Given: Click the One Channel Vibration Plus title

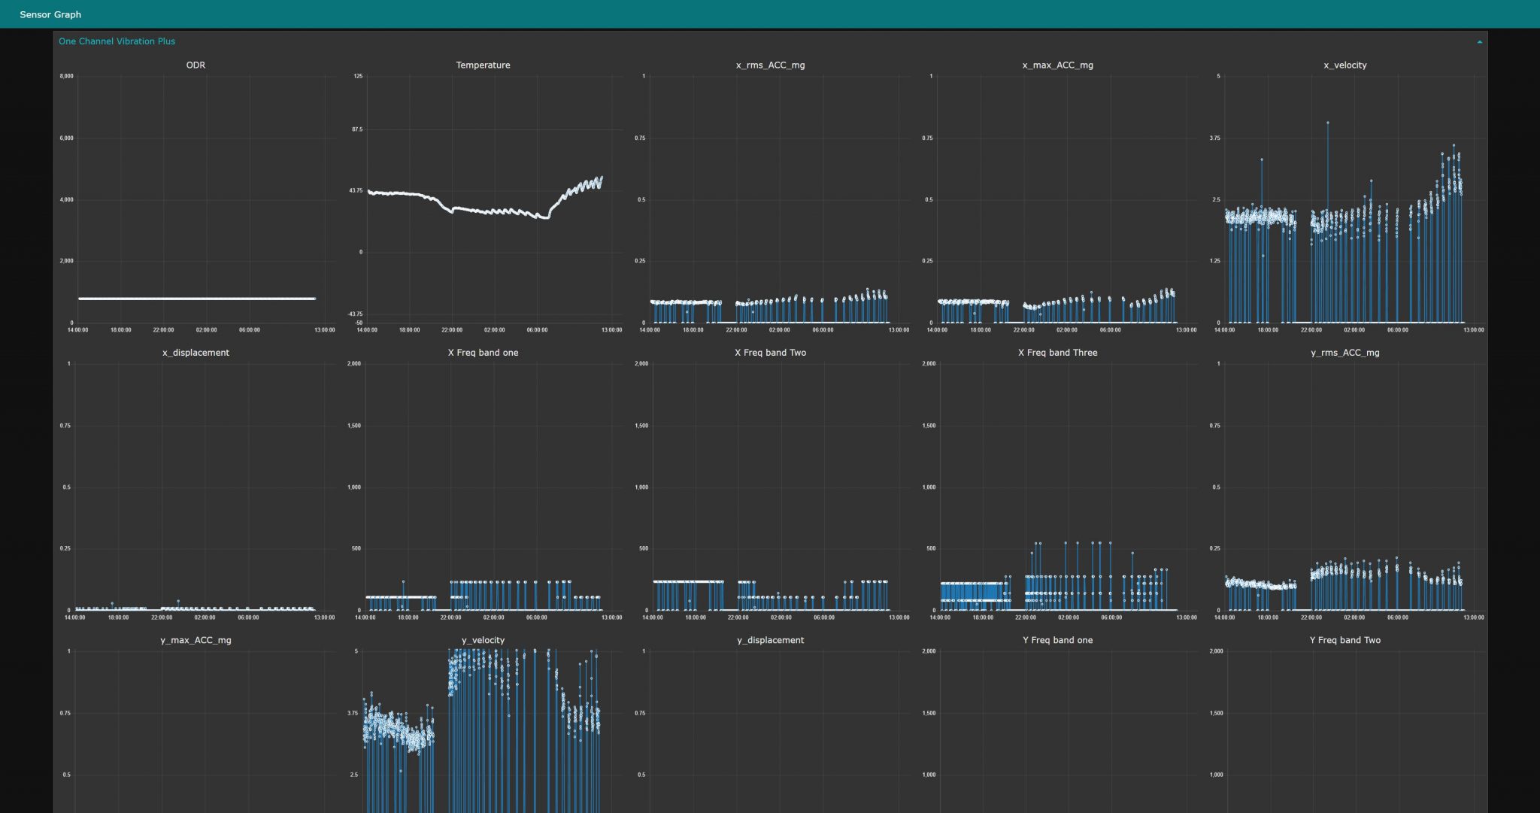Looking at the screenshot, I should tap(117, 41).
